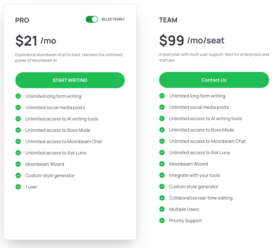The height and width of the screenshot is (248, 276).
Task: Click checkmark beside Pro 'Unlimited access to Boss Mode'
Action: pyautogui.click(x=18, y=130)
